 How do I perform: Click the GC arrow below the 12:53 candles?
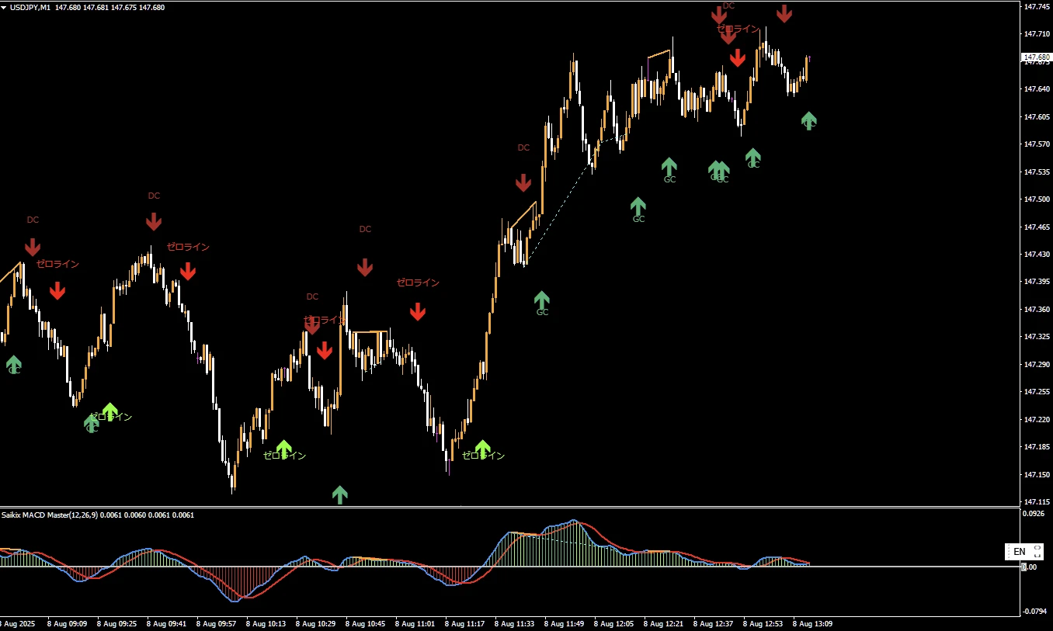pos(752,157)
